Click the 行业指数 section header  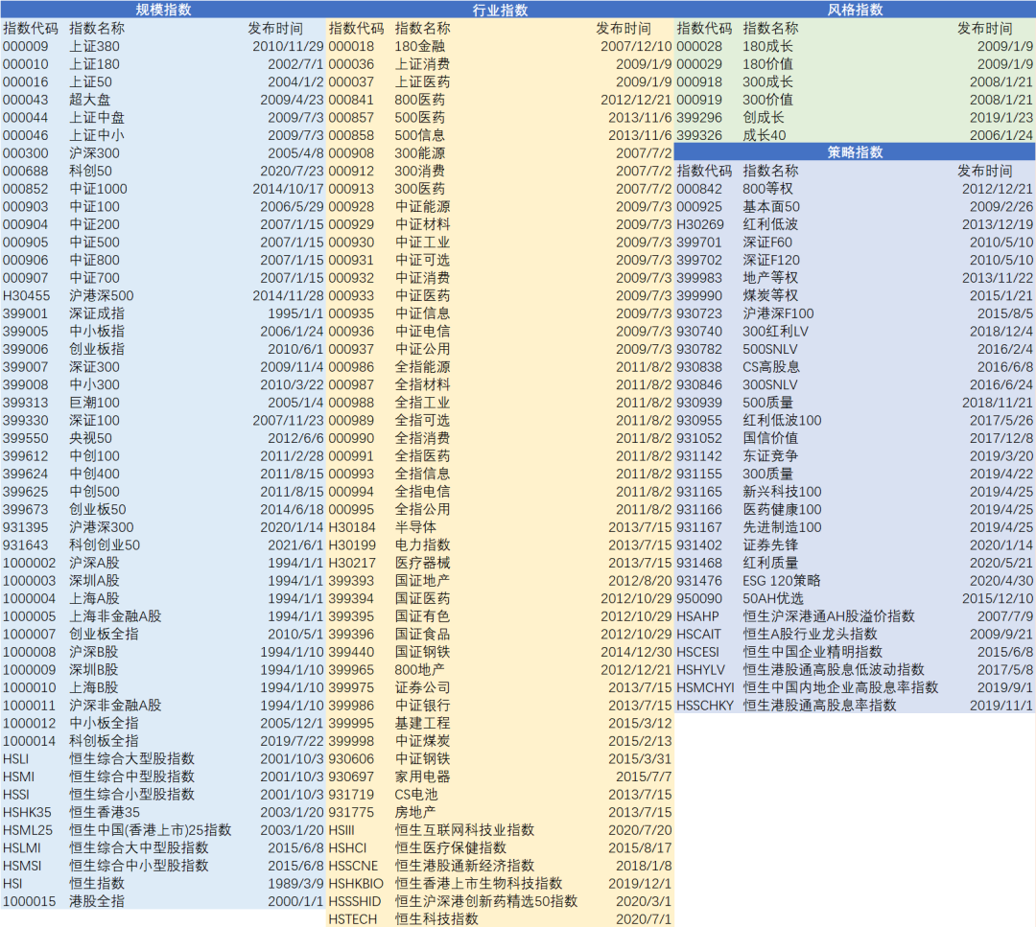(500, 10)
